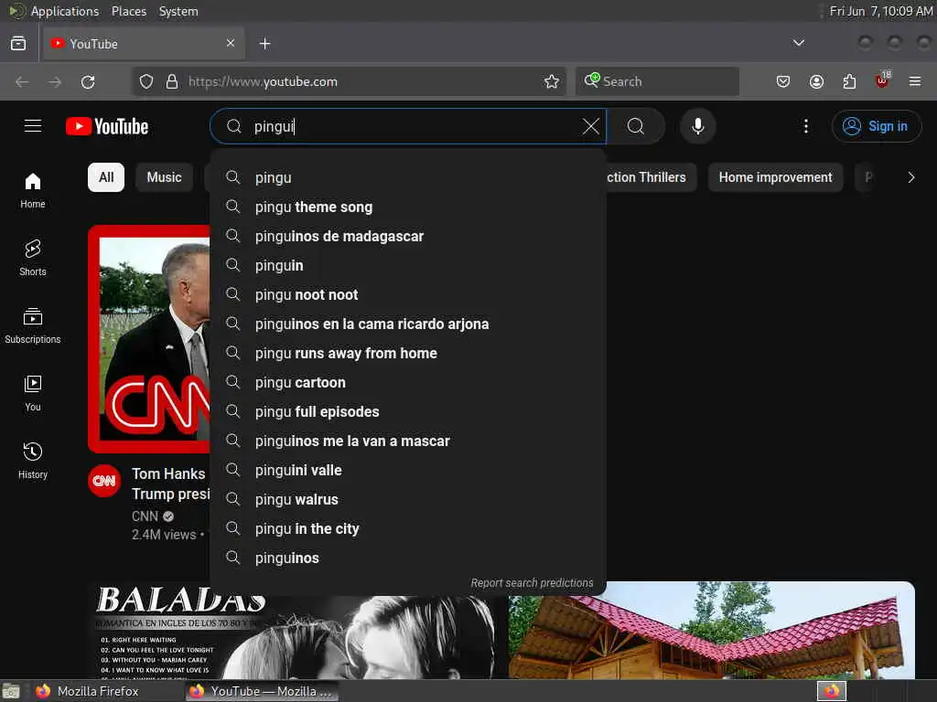The image size is (937, 702).
Task: Bookmark this page with the star
Action: click(x=552, y=81)
